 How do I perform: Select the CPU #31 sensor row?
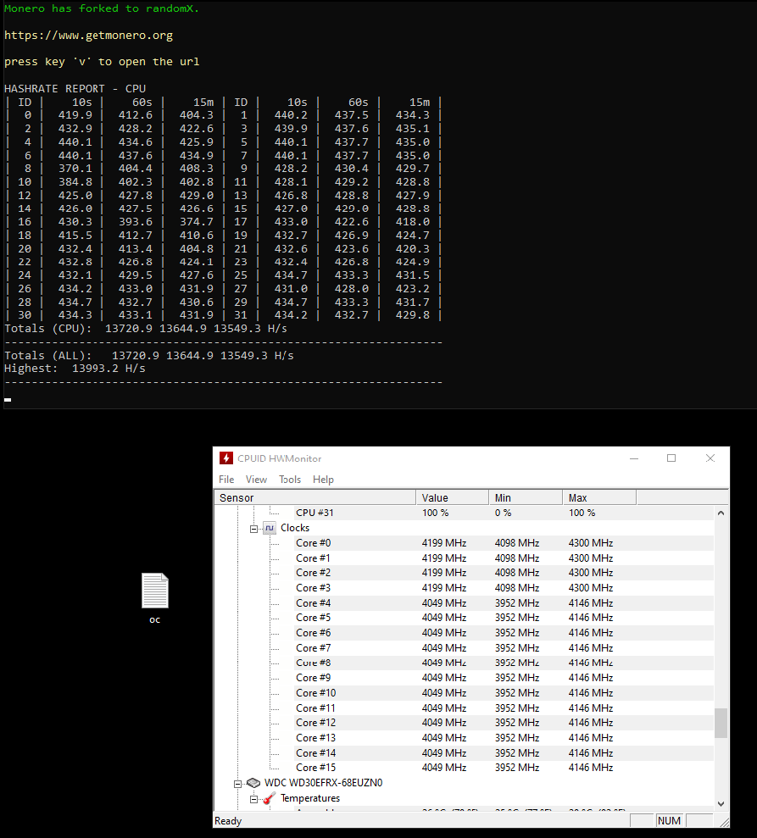click(339, 512)
